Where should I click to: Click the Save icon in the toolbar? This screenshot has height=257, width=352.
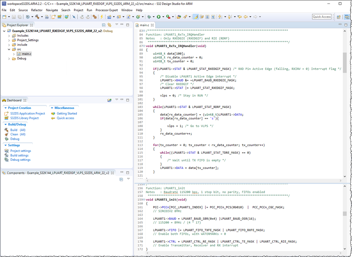[14, 17]
